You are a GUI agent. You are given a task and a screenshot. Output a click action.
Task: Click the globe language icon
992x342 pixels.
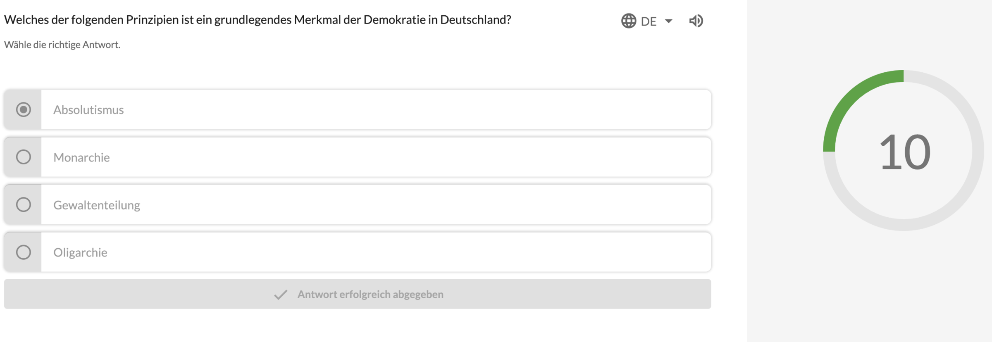(x=628, y=21)
